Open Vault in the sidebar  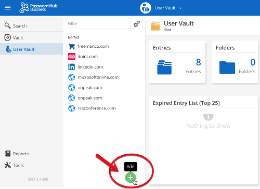[32, 37]
